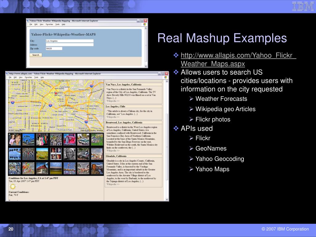Click the 'GeoNames' bullet under APIs used

pyautogui.click(x=211, y=148)
